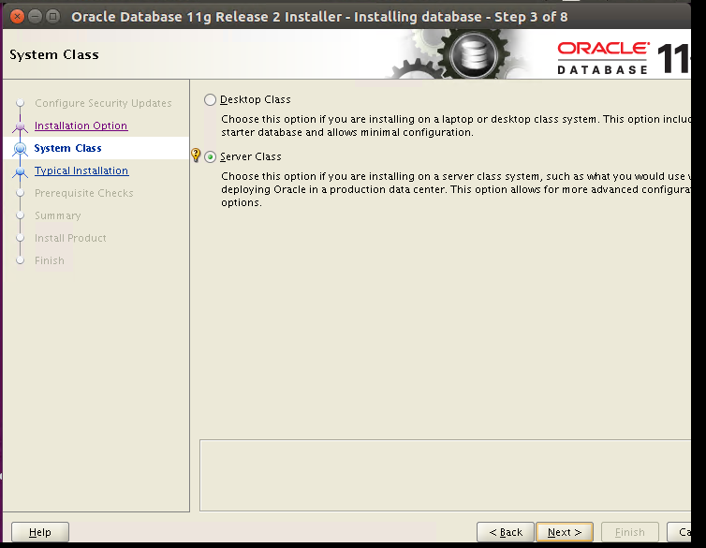Image resolution: width=706 pixels, height=548 pixels.
Task: Select the Desktop Class radio button
Action: tap(211, 99)
